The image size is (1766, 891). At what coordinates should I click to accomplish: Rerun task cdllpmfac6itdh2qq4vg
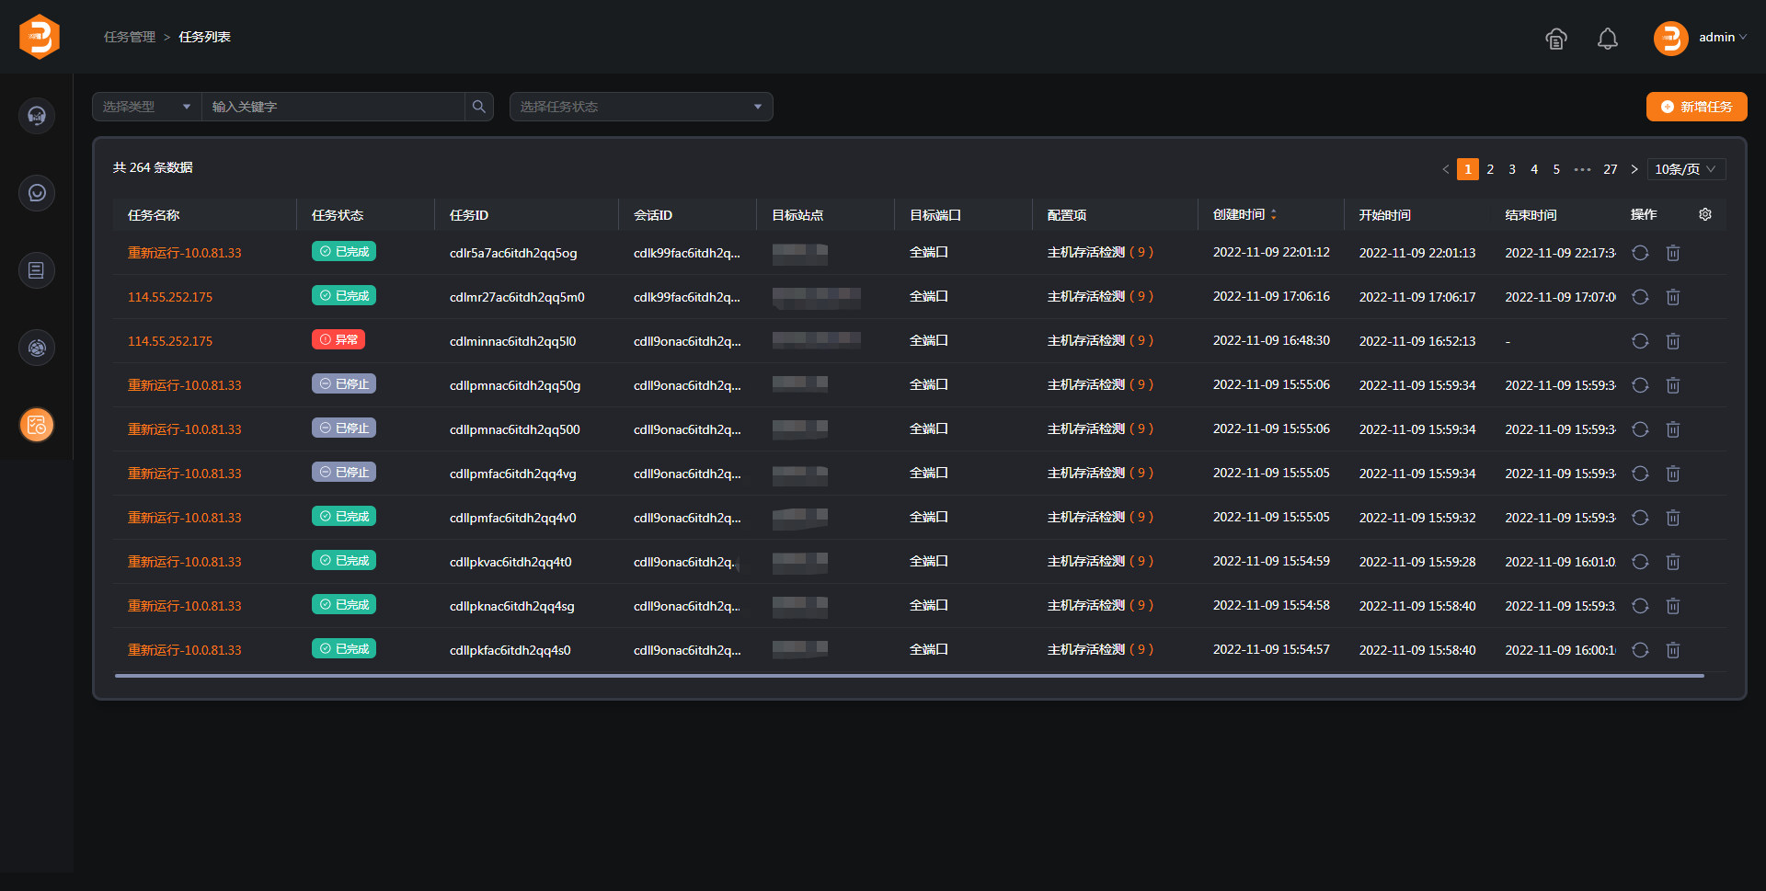coord(1640,474)
